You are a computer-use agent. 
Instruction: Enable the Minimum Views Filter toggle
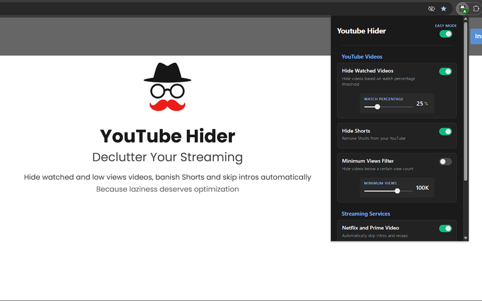445,162
